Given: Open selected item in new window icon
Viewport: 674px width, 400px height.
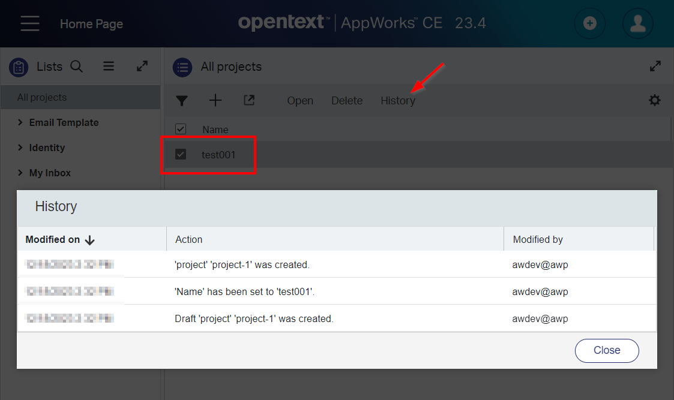Looking at the screenshot, I should 249,101.
